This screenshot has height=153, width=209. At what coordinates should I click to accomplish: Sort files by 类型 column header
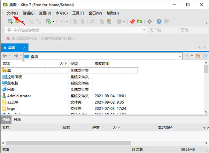81,64
